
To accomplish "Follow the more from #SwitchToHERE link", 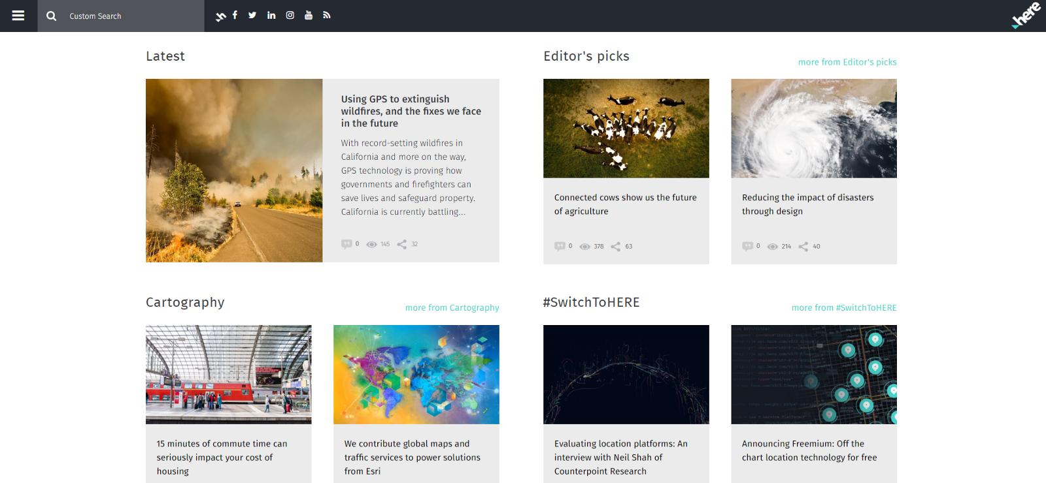I will 844,307.
